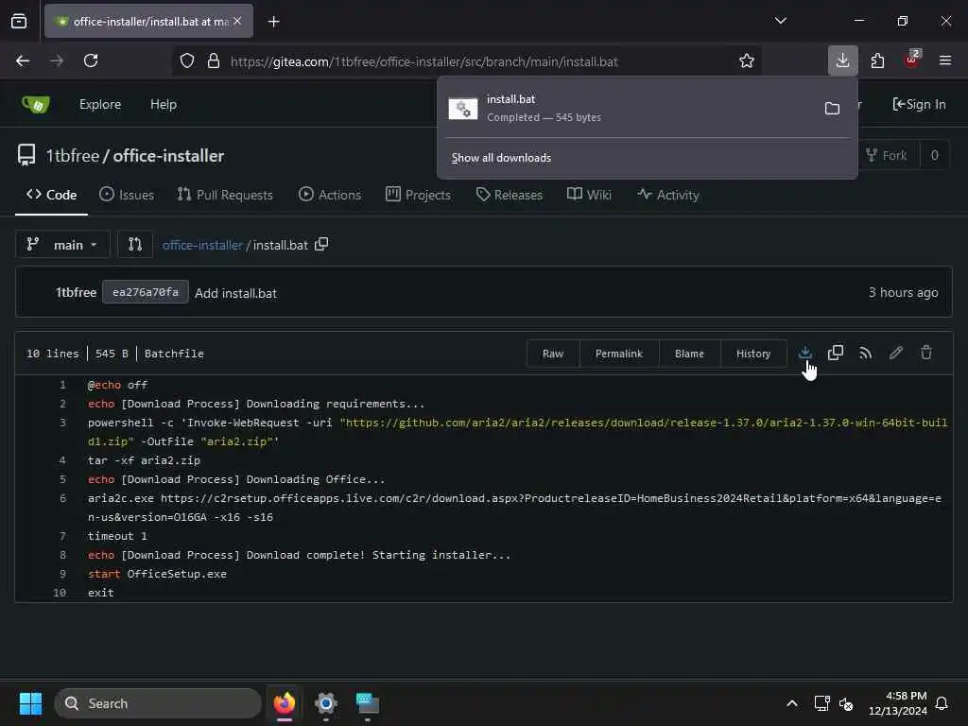Image resolution: width=968 pixels, height=726 pixels.
Task: Expand the main branch dropdown
Action: (x=62, y=245)
